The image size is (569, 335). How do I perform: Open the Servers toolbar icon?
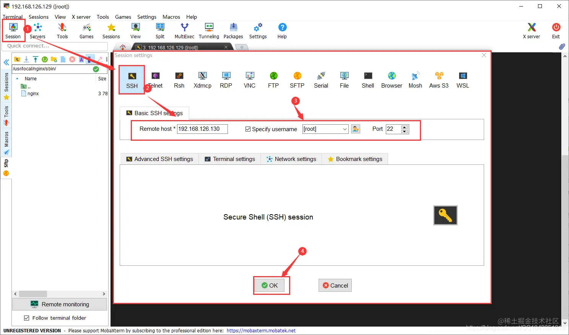point(37,31)
